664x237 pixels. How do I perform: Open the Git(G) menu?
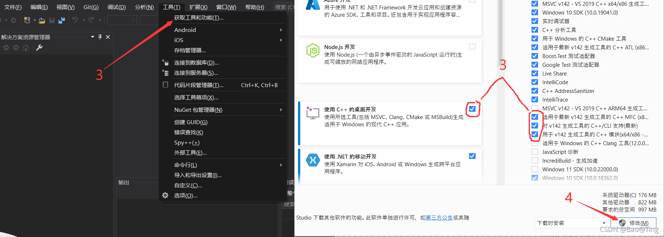[x=91, y=7]
